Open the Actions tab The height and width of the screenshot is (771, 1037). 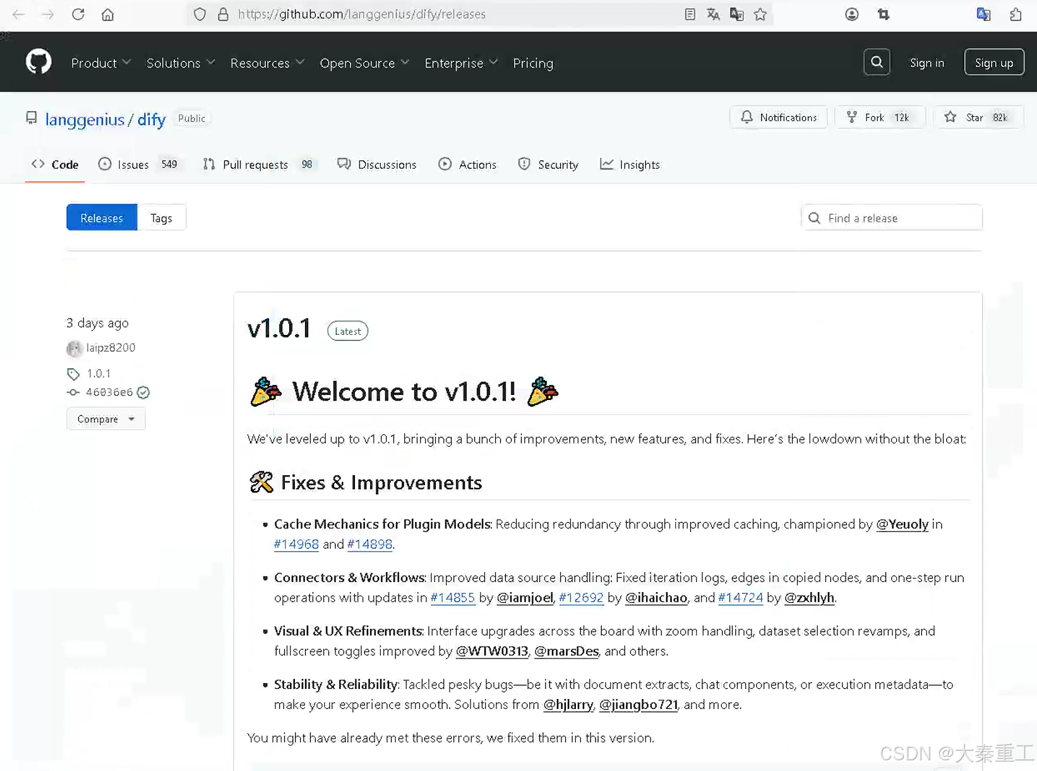[467, 164]
